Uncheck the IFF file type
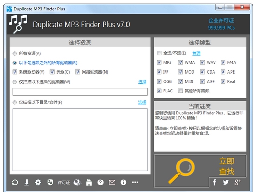 (x=159, y=72)
